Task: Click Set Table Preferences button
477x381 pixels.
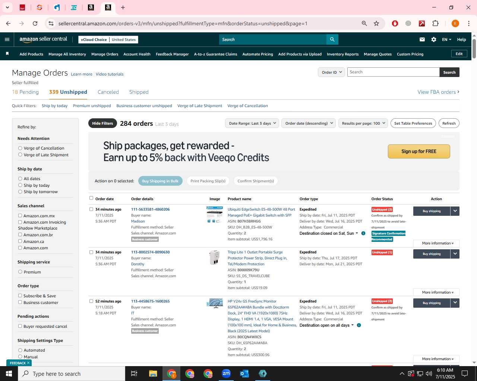Action: pos(413,123)
